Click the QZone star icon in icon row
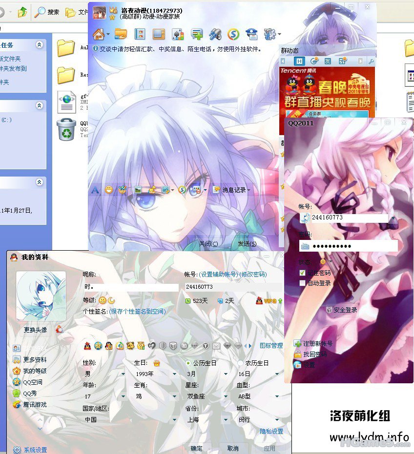 point(98,345)
